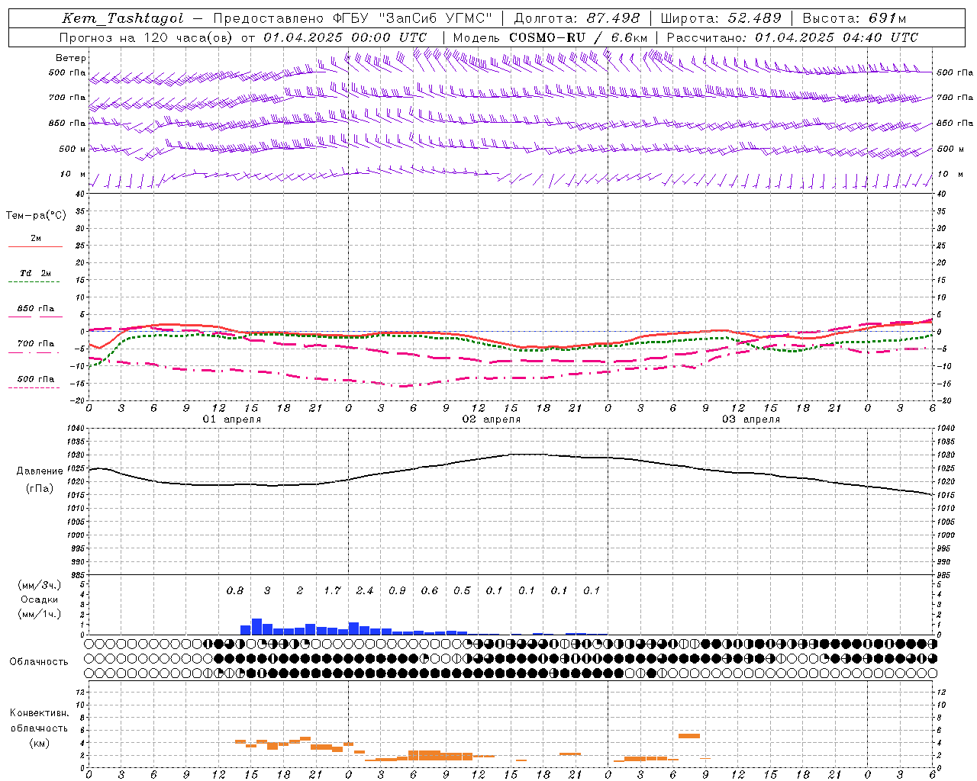Click the station name "Kem_Tashtagol" in the header
Screen dimensions: 977x781
(x=123, y=18)
